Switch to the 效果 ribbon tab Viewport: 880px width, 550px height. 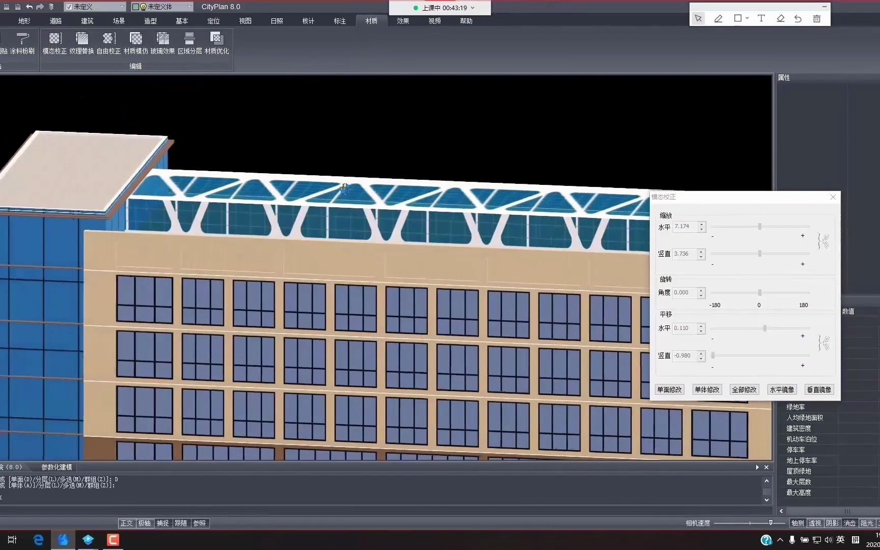(x=402, y=21)
